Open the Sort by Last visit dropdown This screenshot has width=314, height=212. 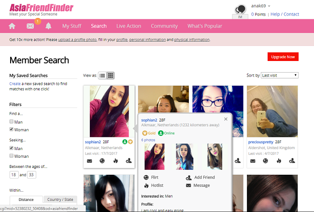280,76
